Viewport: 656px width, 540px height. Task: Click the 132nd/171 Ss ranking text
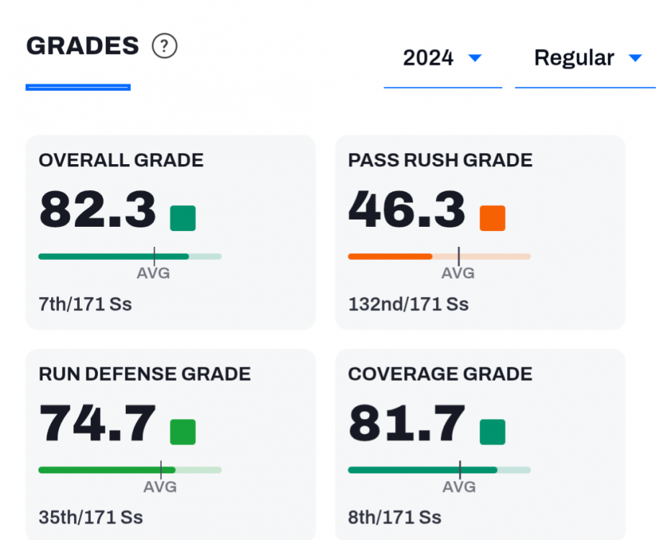408,304
